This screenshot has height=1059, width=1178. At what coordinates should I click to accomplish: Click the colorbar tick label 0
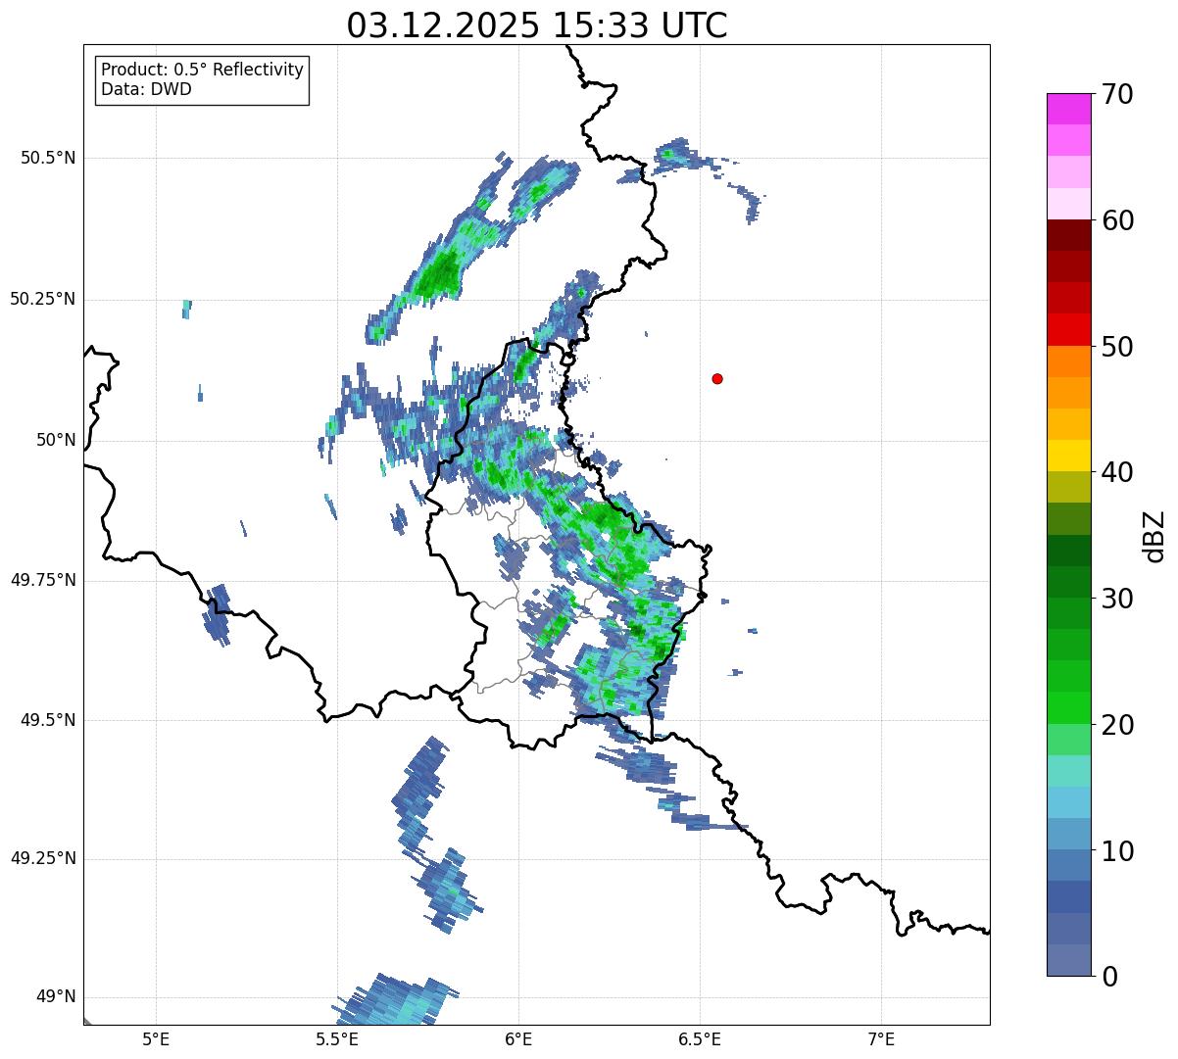(x=1109, y=977)
